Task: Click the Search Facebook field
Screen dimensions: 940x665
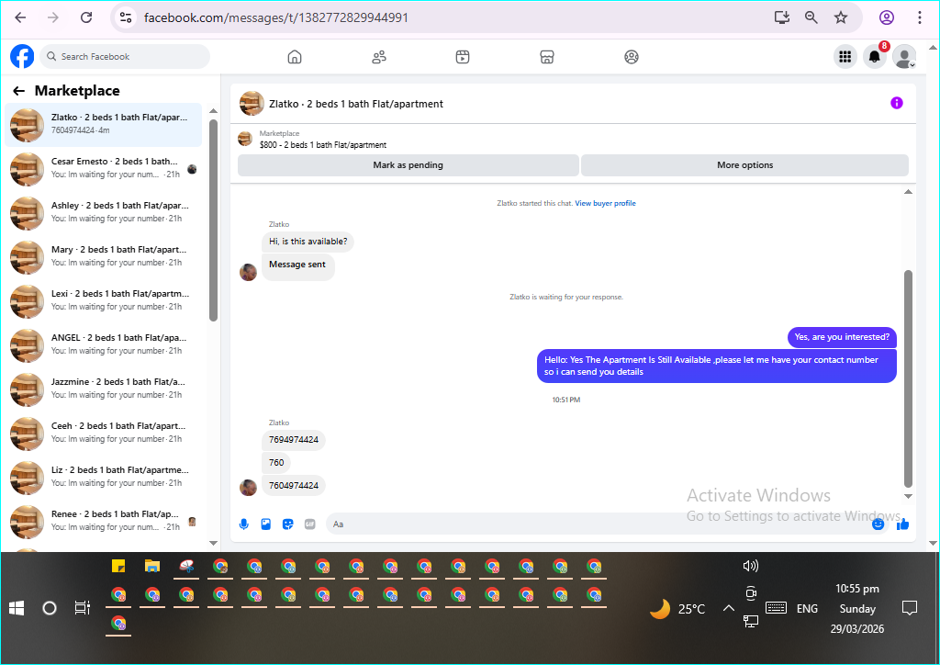Action: [126, 56]
